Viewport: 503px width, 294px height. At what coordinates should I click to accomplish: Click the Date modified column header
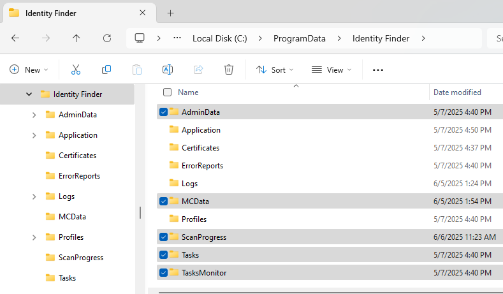457,92
